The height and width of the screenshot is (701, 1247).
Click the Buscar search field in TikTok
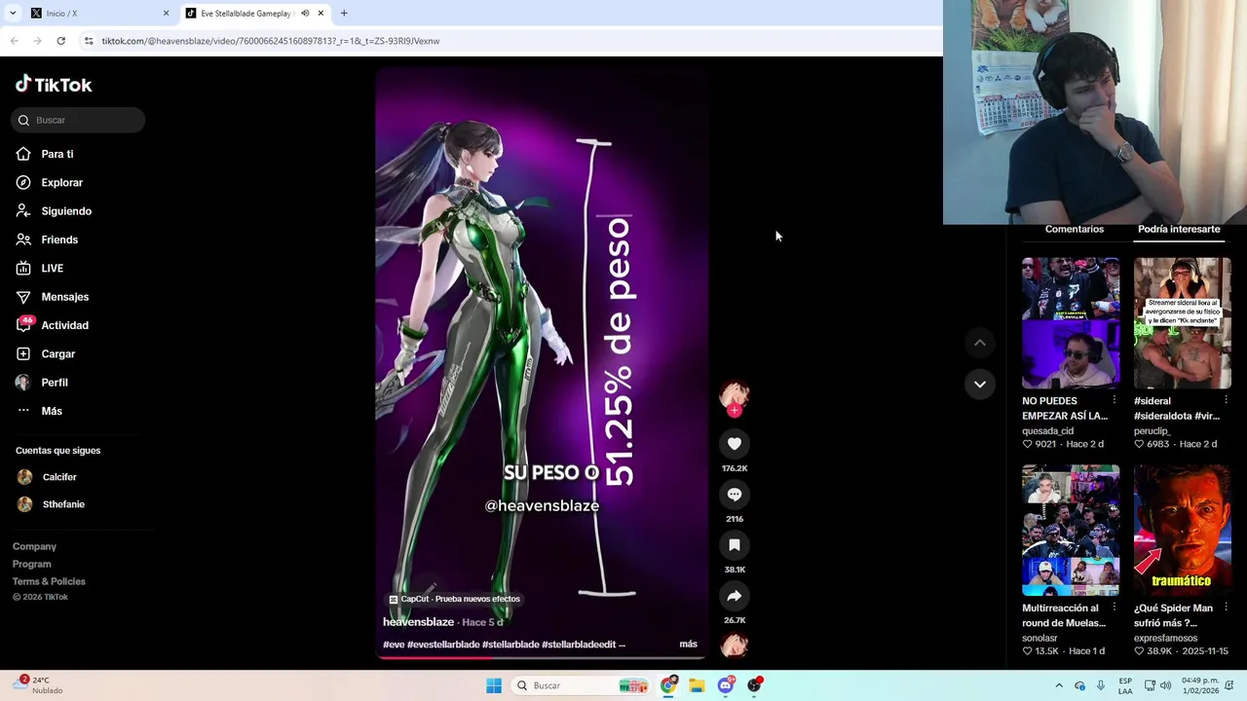click(x=78, y=120)
